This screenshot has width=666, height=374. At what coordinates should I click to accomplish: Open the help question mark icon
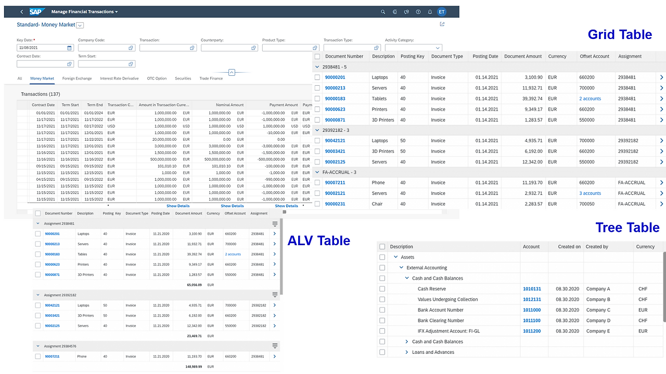418,12
